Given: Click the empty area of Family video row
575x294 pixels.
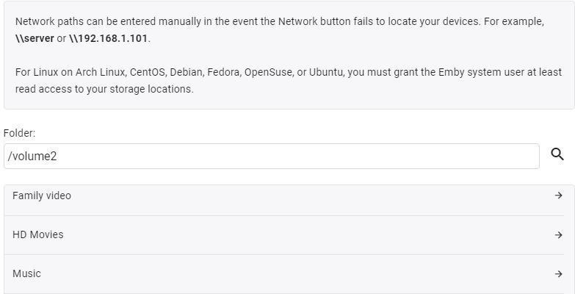Looking at the screenshot, I should click(x=294, y=196).
